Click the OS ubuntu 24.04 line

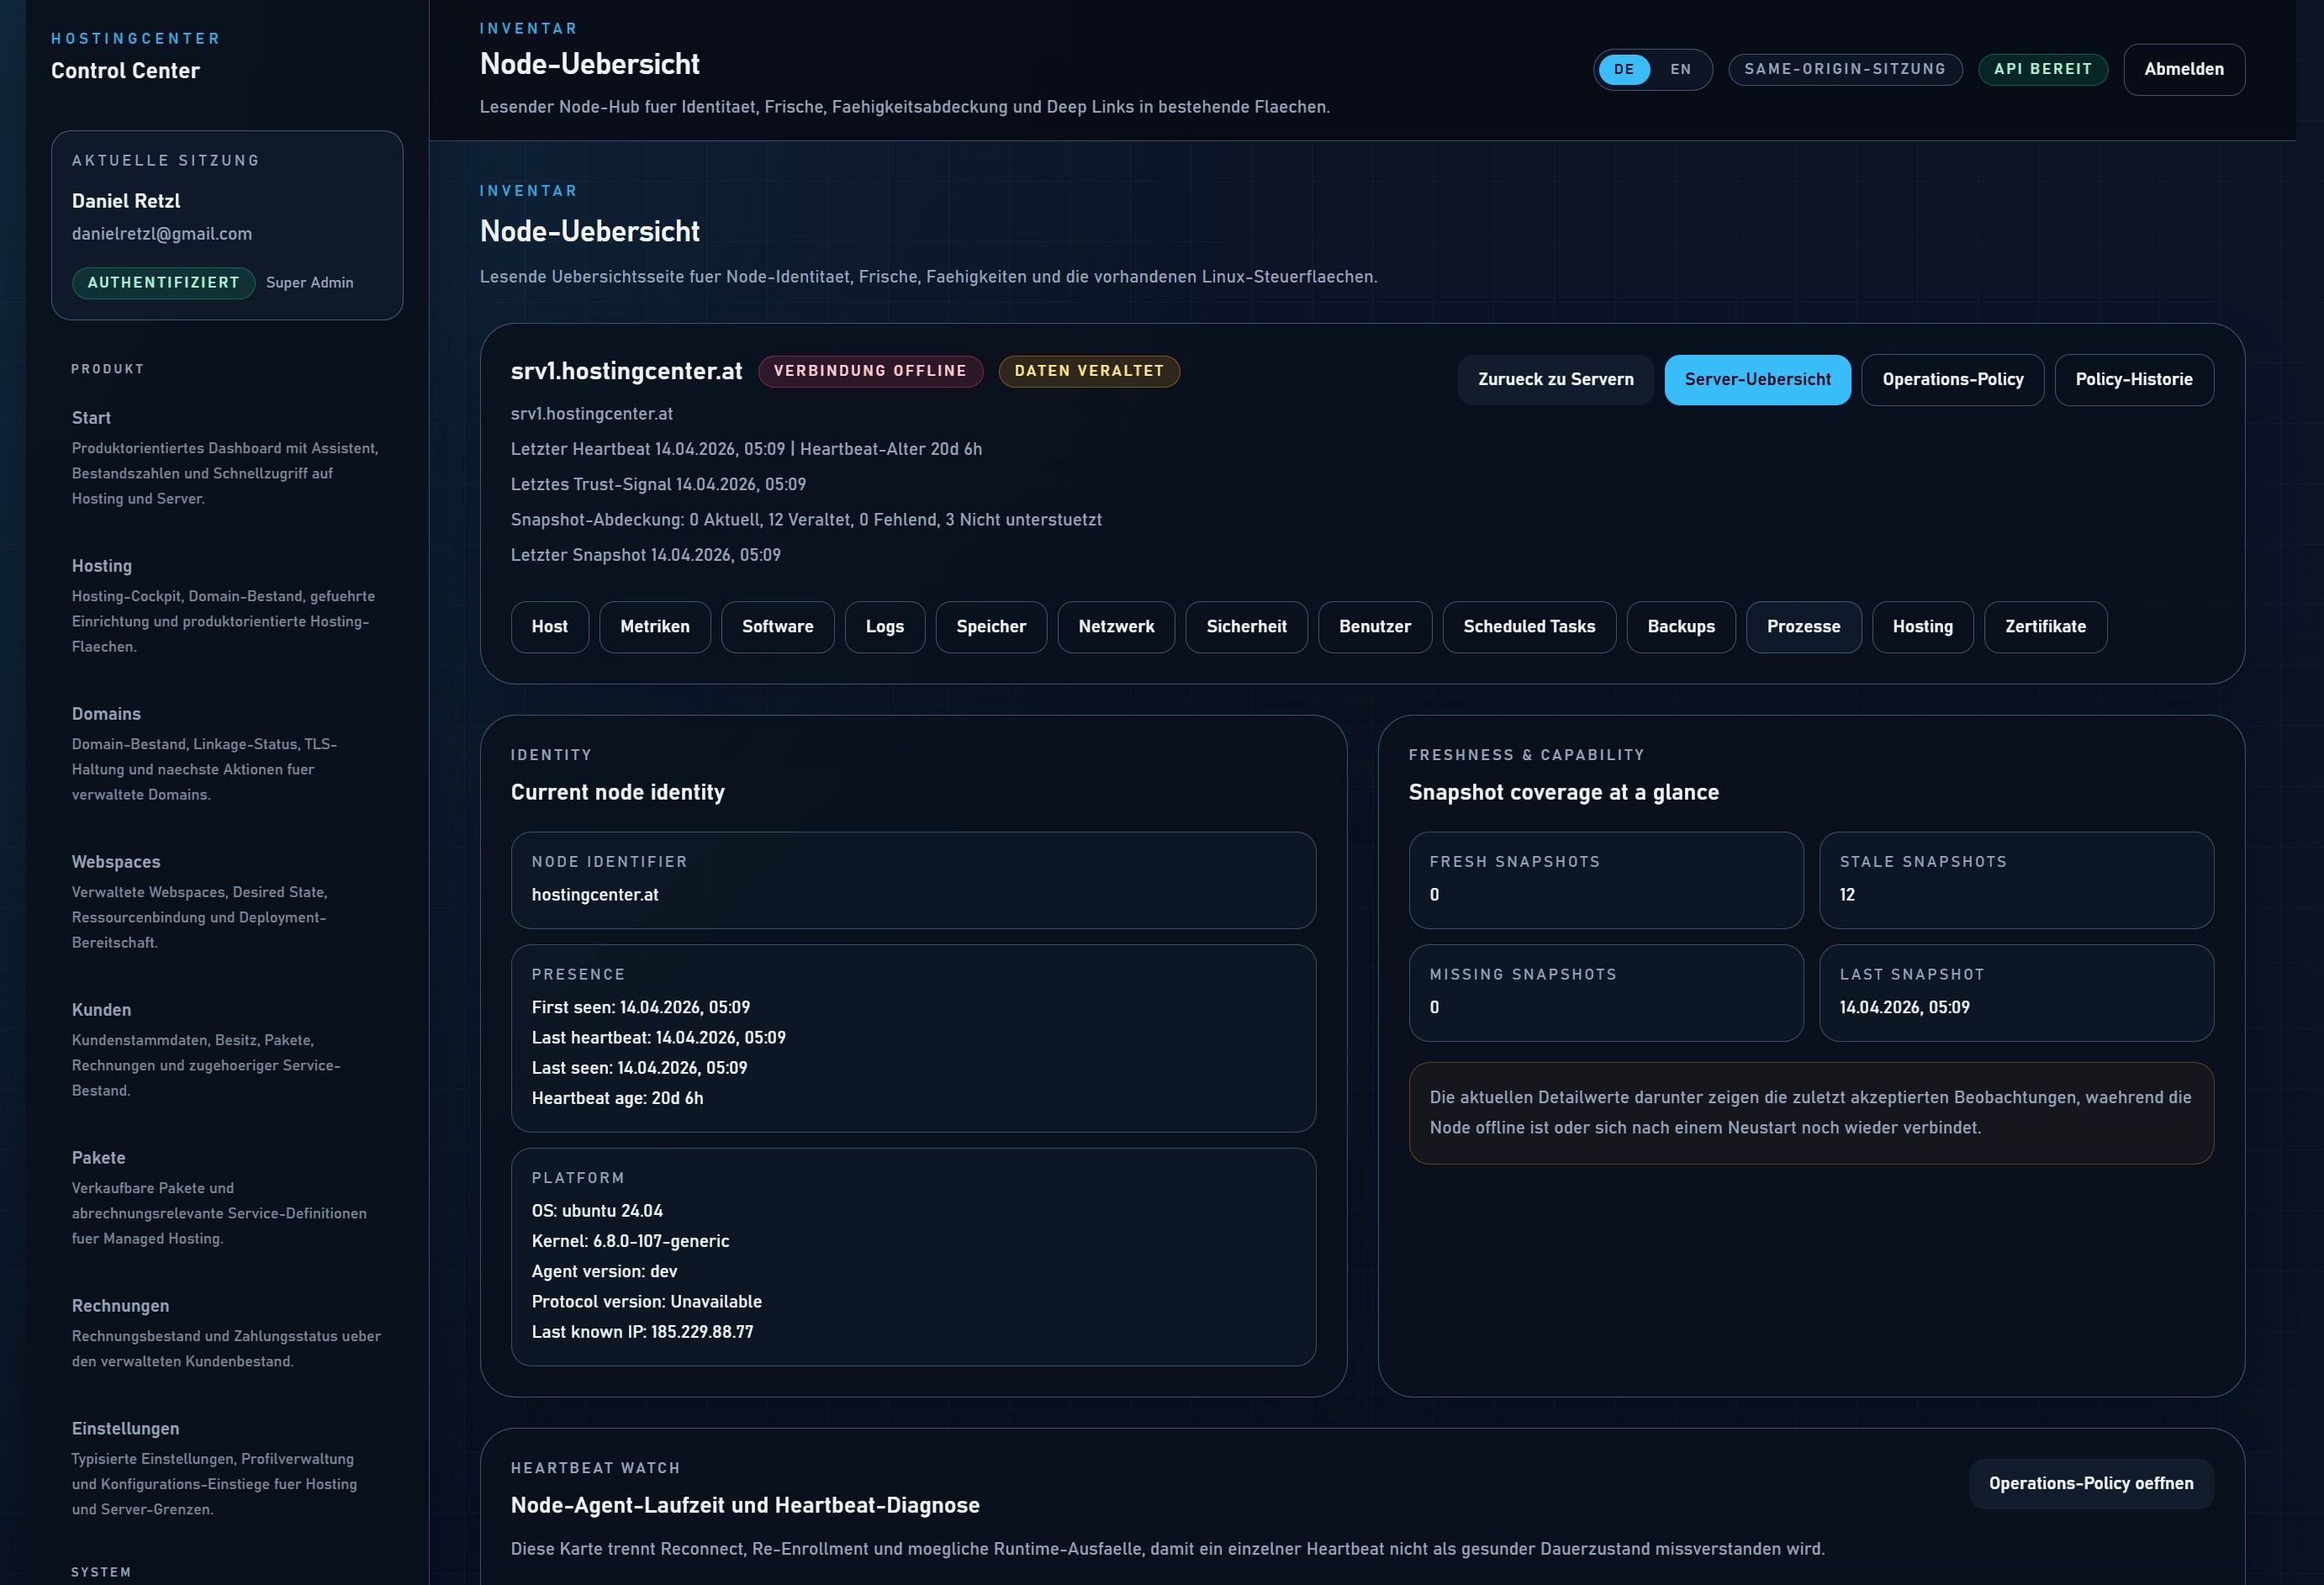pyautogui.click(x=597, y=1211)
